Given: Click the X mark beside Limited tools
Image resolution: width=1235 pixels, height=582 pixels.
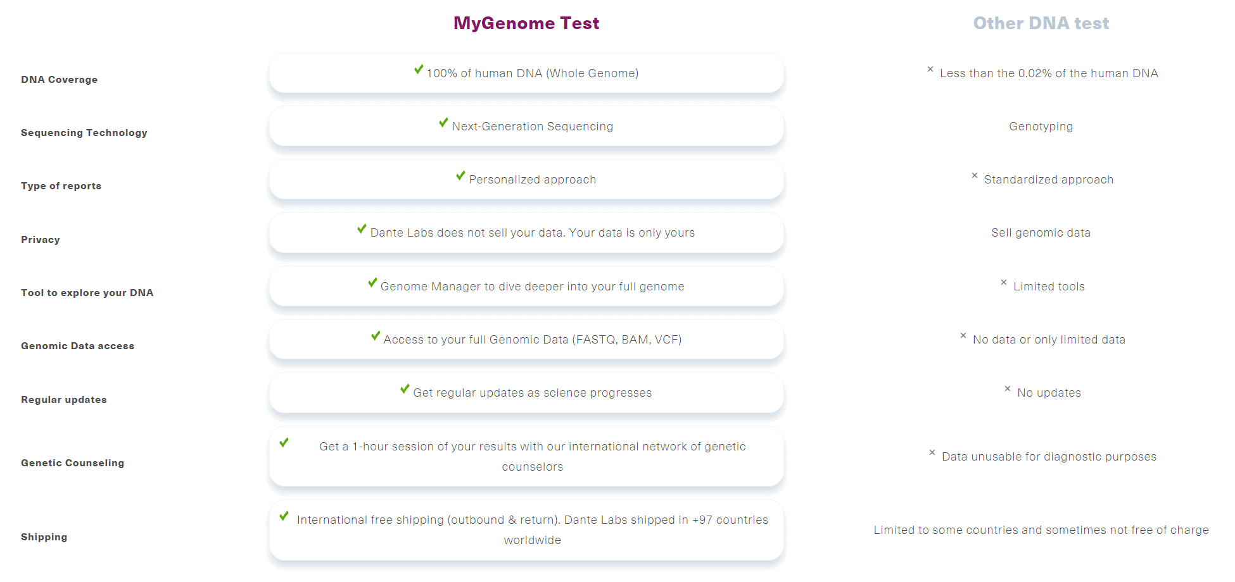Looking at the screenshot, I should (1004, 283).
